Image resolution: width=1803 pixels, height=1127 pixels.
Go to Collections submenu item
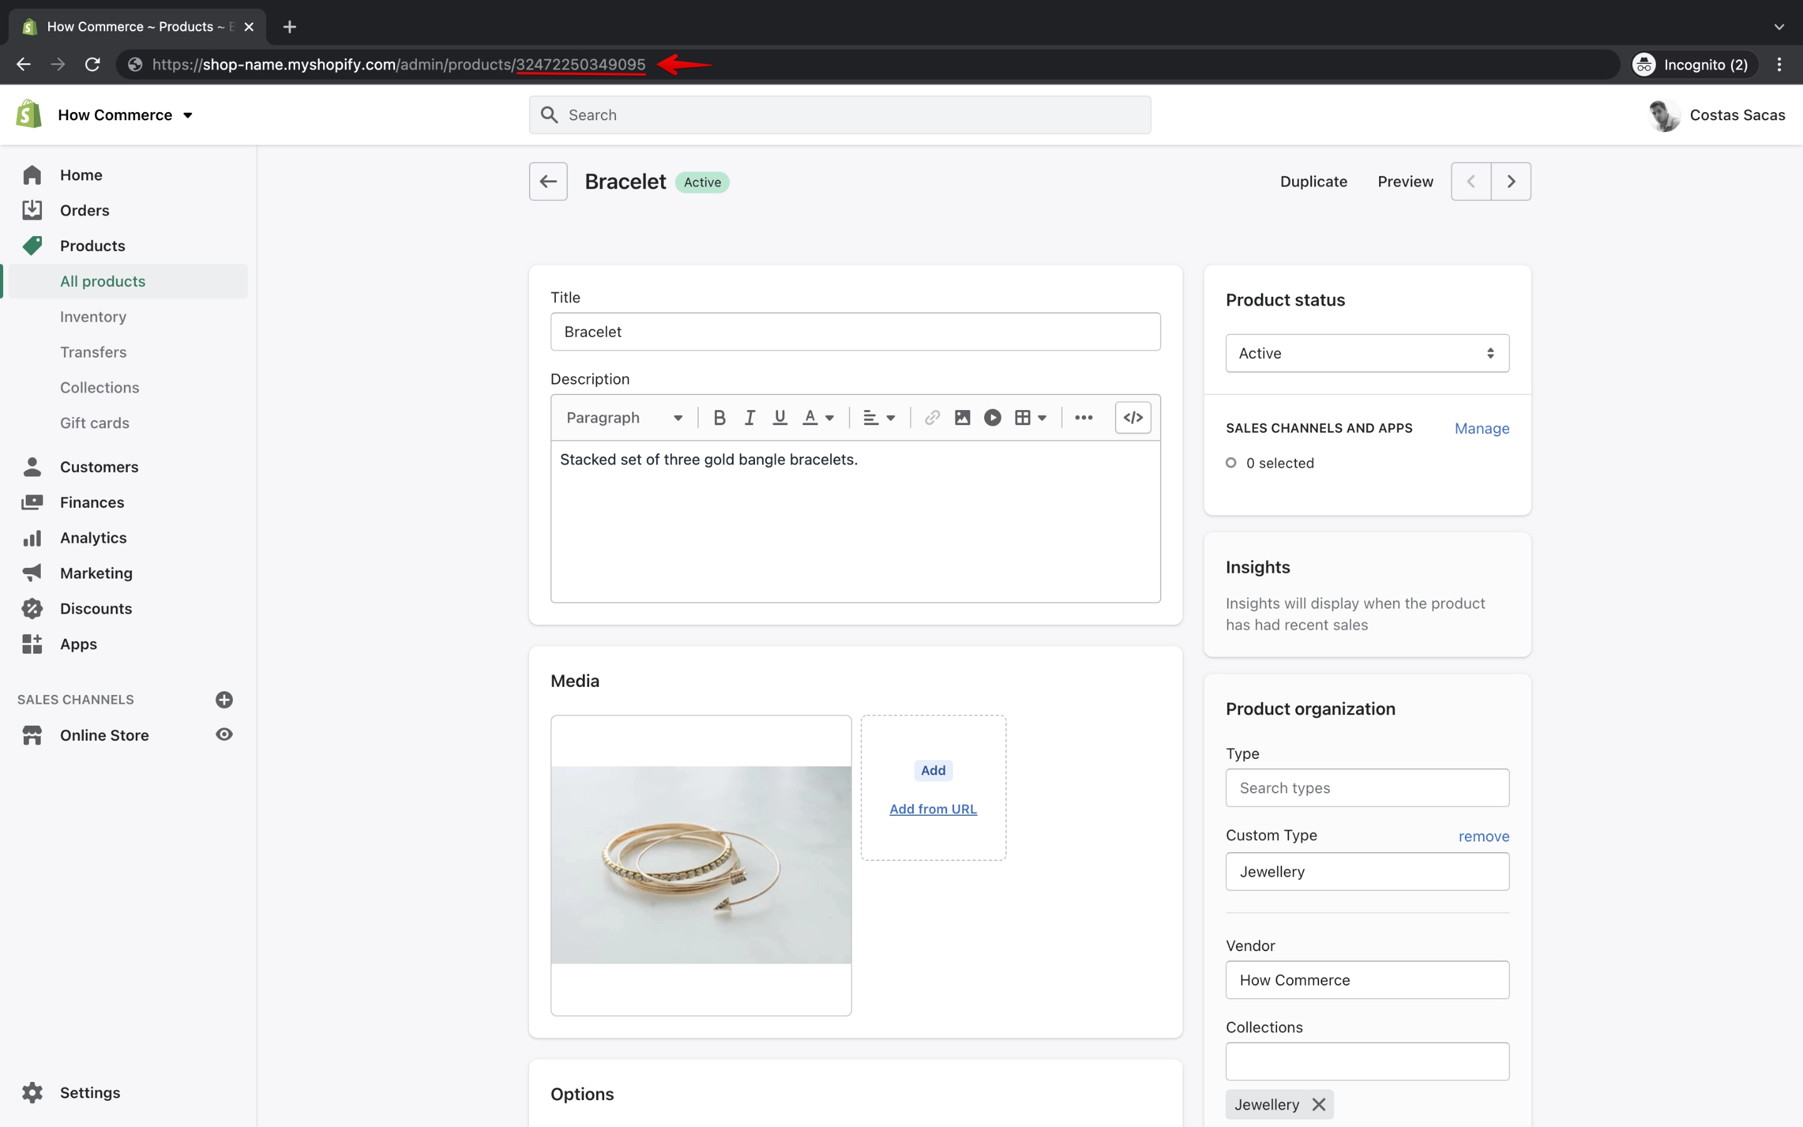tap(100, 388)
